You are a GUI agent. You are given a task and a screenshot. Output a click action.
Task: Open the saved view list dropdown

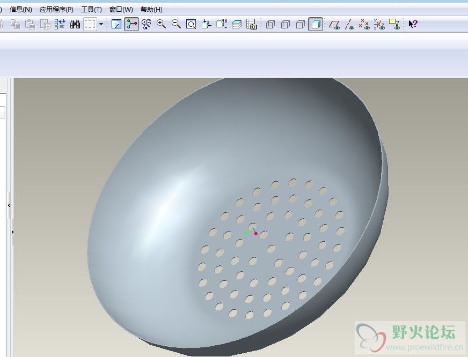coord(222,24)
